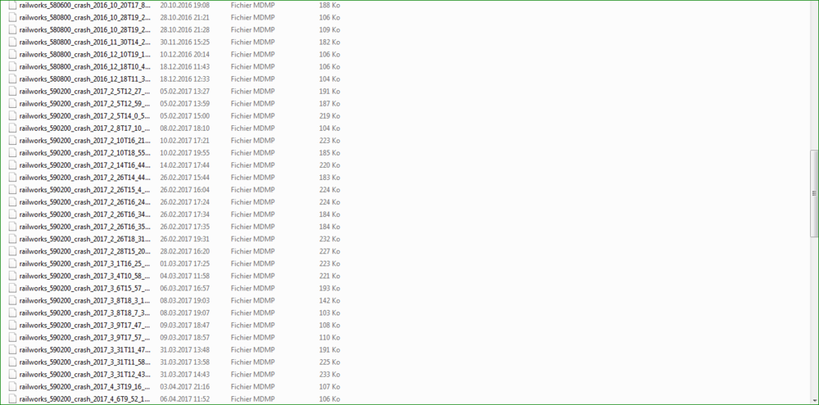
Task: Click the file icon of the 05.02.2017 13:59 dump
Action: (12, 103)
